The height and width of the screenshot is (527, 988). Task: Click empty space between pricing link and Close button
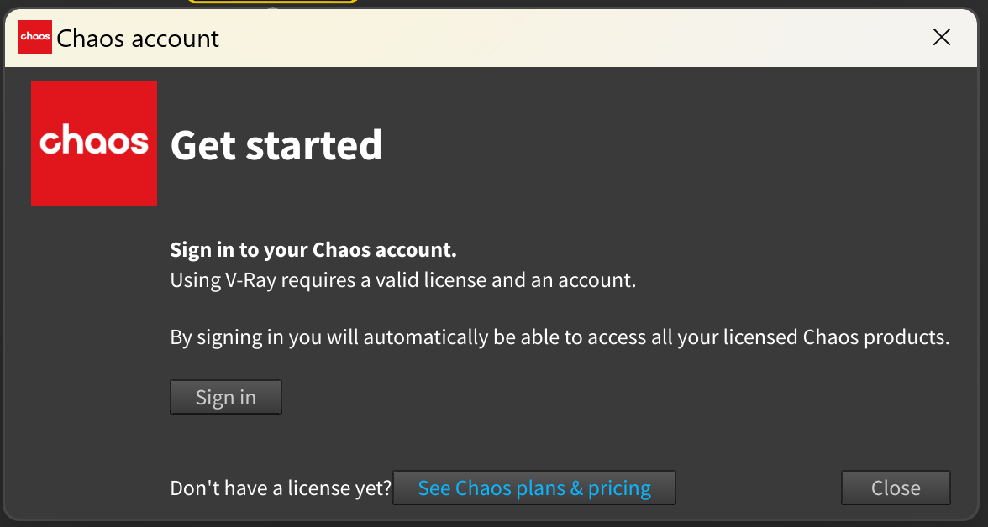coord(758,488)
